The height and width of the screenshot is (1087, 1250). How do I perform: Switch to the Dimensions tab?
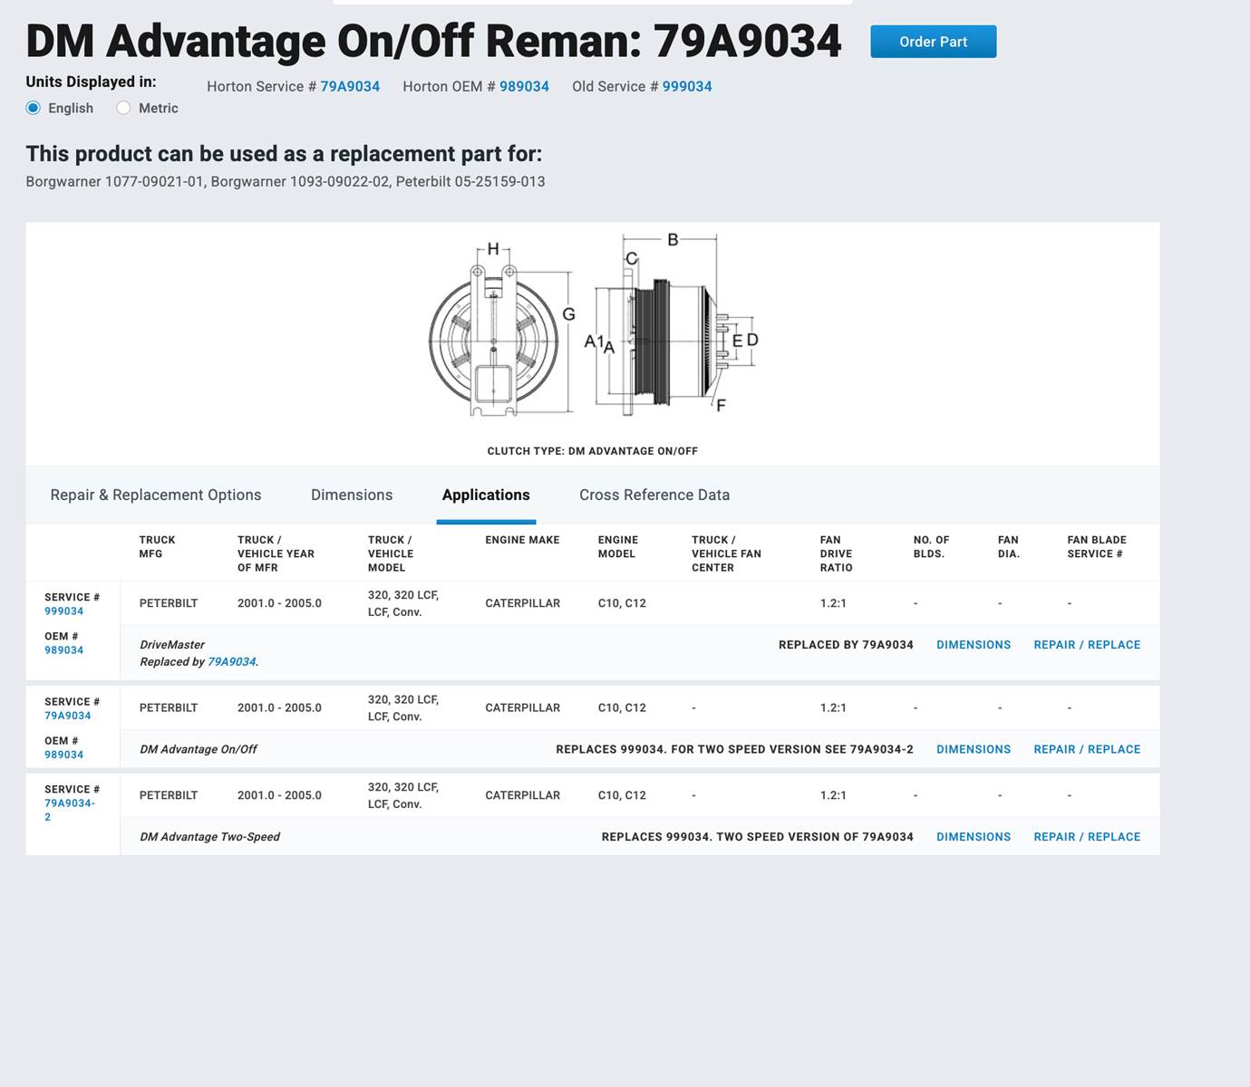click(352, 495)
